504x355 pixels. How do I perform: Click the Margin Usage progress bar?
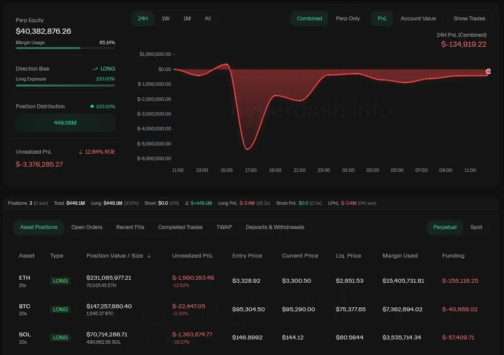[x=65, y=48]
